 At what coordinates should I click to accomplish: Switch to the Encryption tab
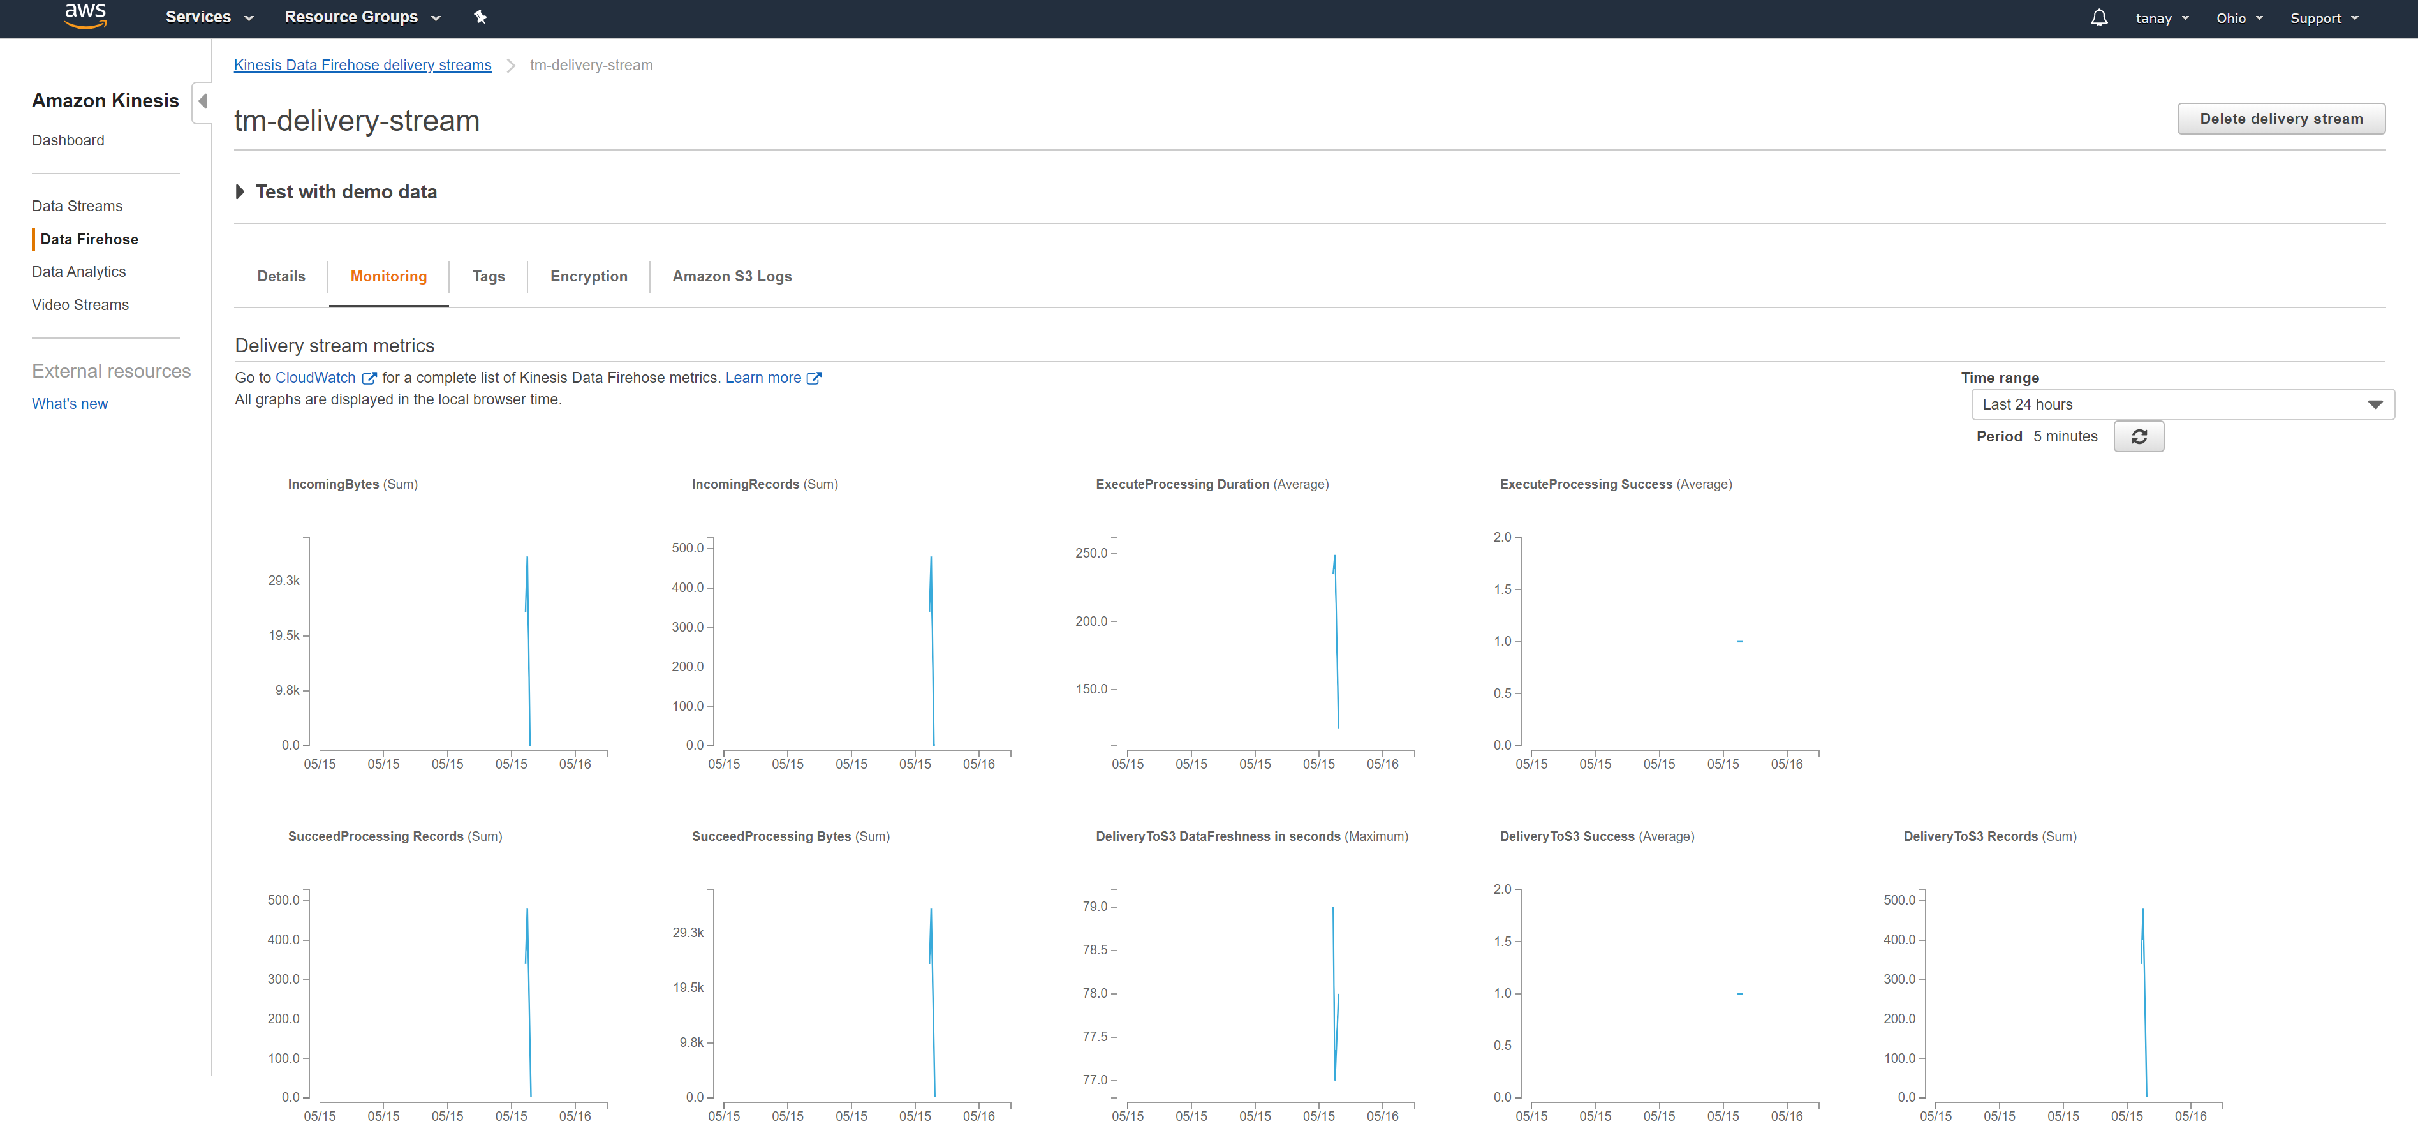(589, 276)
